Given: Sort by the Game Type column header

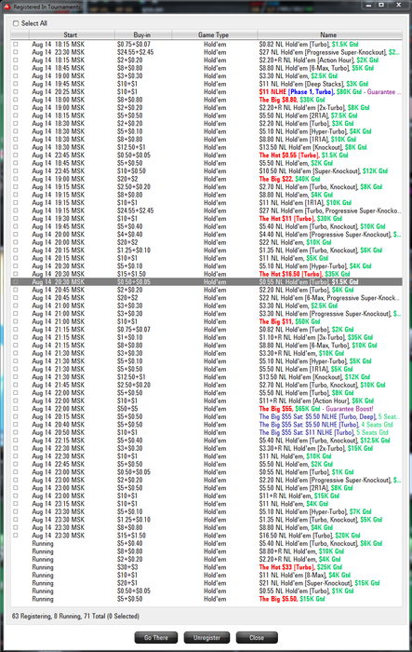Looking at the screenshot, I should coord(214,35).
